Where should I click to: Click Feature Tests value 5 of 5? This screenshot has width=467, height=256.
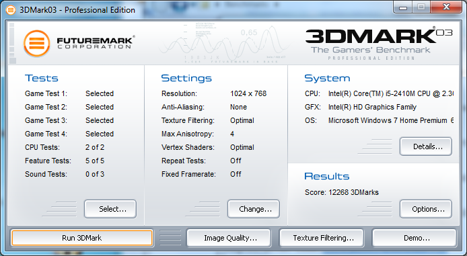[95, 161]
